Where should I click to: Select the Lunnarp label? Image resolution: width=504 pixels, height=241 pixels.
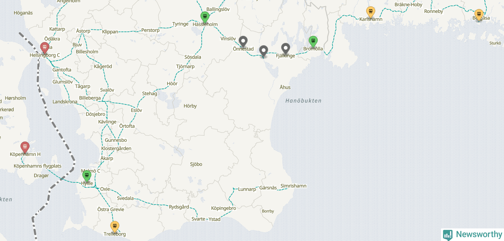(247, 189)
